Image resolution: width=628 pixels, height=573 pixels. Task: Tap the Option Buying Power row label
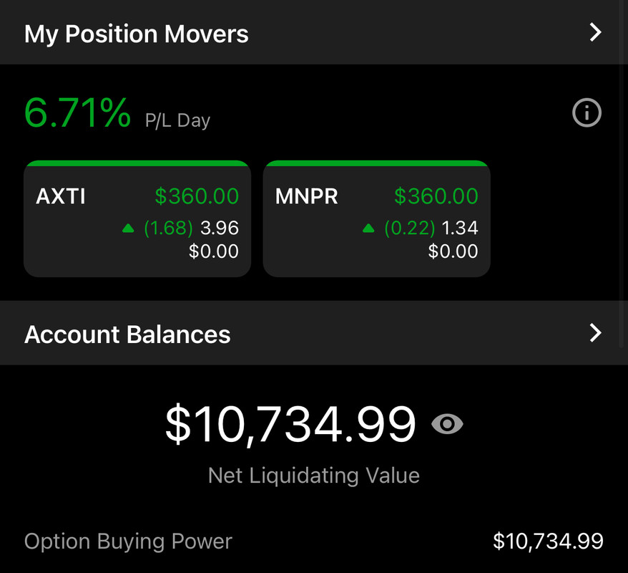(128, 541)
